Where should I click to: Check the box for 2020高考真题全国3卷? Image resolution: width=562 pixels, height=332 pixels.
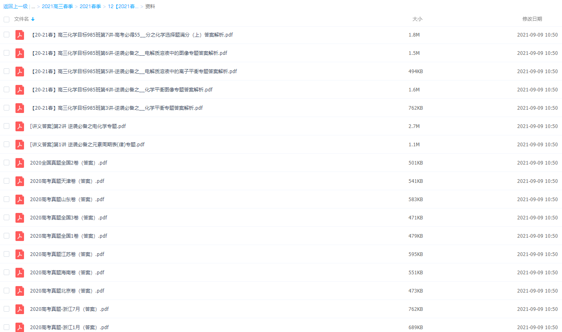click(x=7, y=217)
